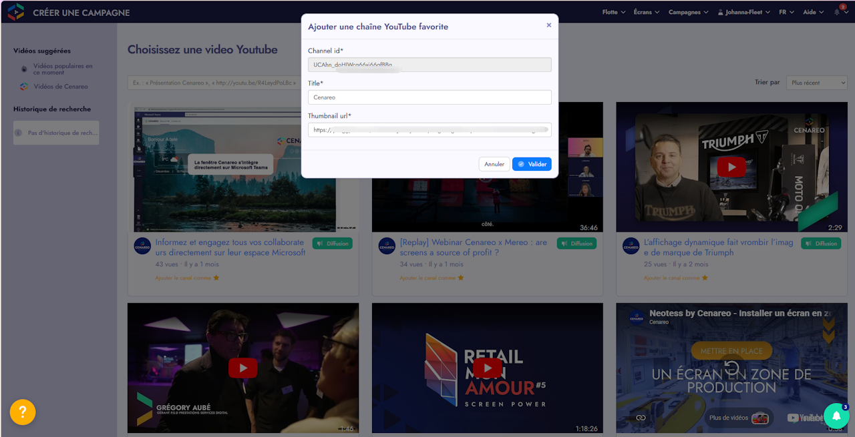The width and height of the screenshot is (855, 437).
Task: Open the Écrans menu
Action: click(x=647, y=12)
